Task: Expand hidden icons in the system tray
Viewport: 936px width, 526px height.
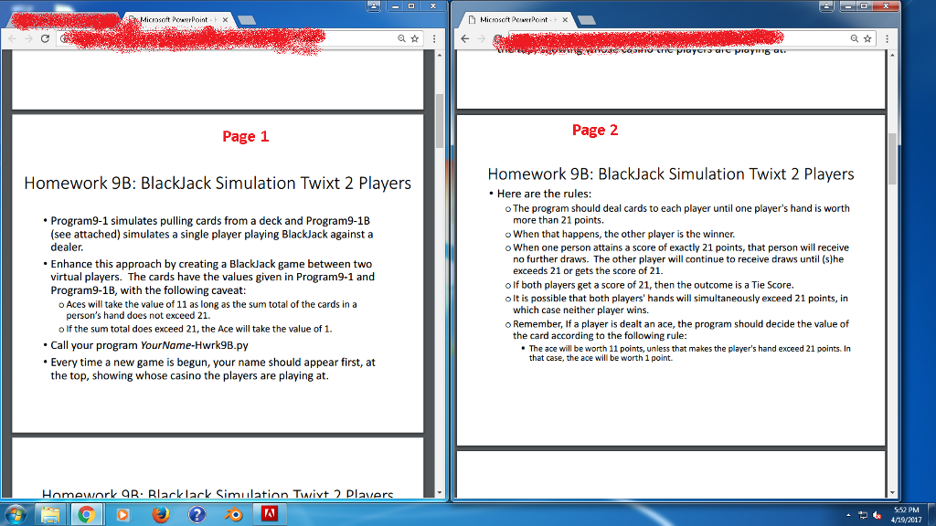Action: coord(848,515)
